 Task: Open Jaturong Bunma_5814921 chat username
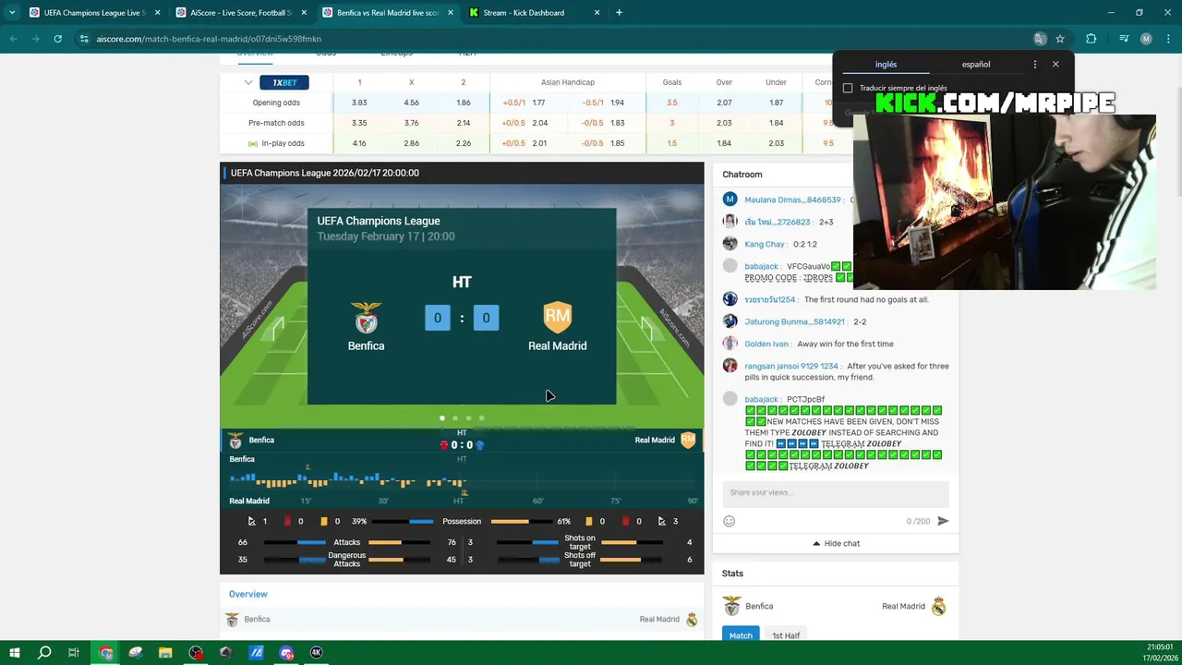(x=796, y=321)
